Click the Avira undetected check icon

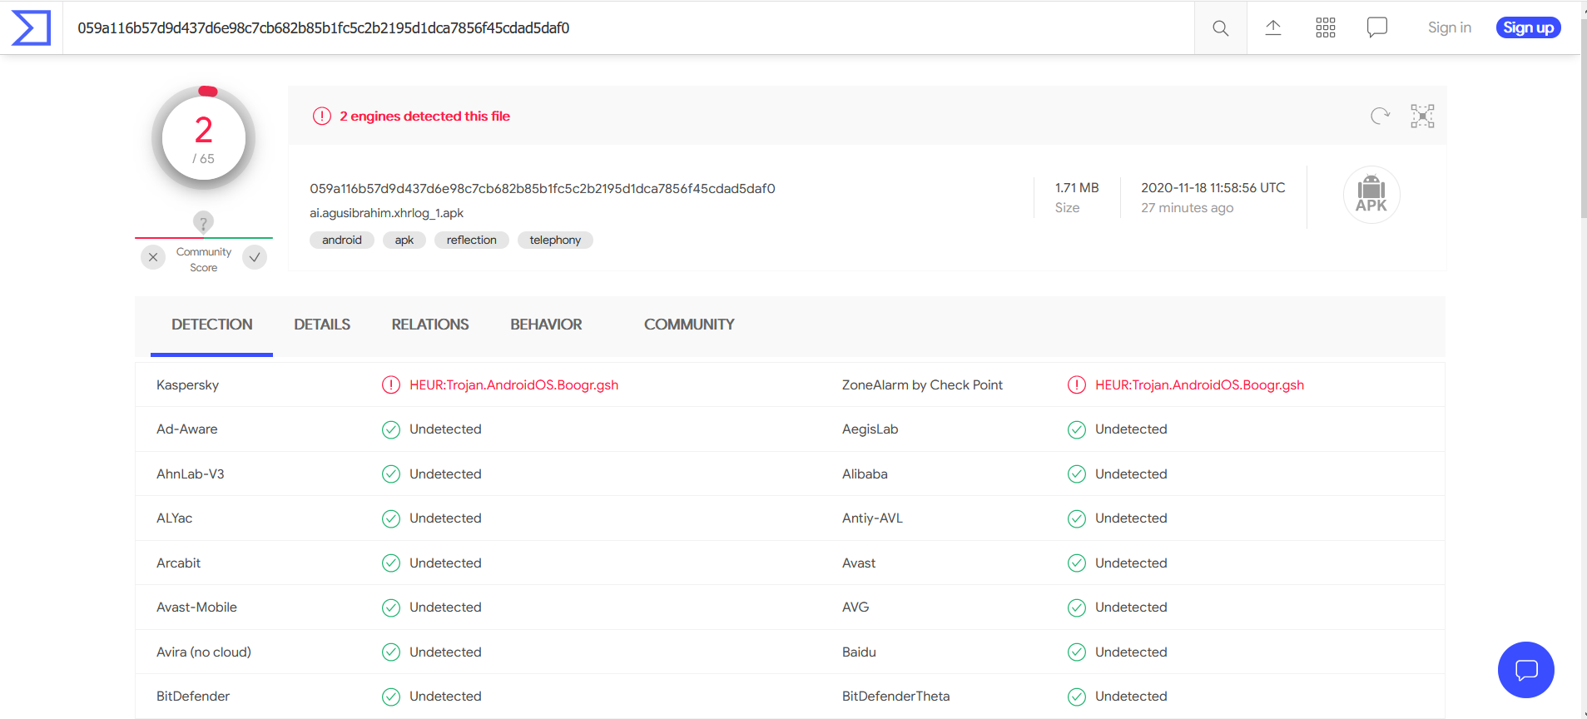click(391, 652)
